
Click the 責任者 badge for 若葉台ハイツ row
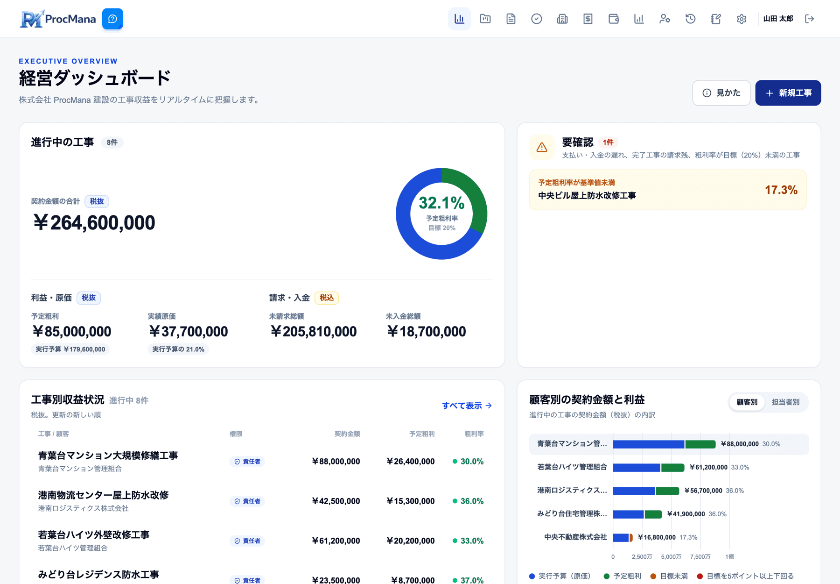click(247, 541)
